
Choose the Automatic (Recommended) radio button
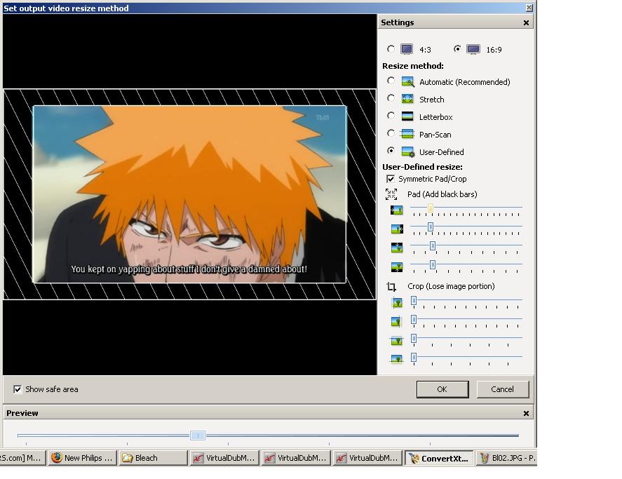coord(391,81)
